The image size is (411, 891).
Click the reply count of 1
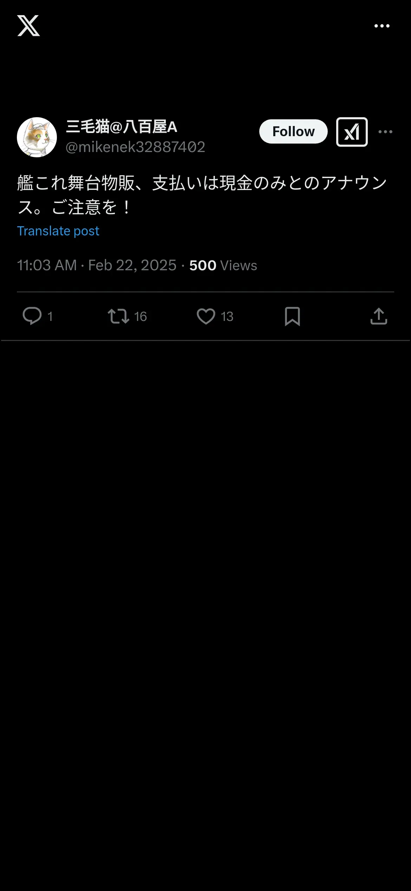tap(50, 317)
